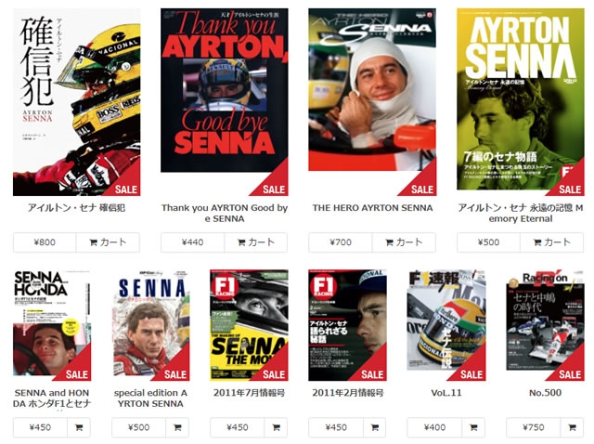Click cart icon for VoL.11
This screenshot has width=594, height=444.
click(x=473, y=427)
